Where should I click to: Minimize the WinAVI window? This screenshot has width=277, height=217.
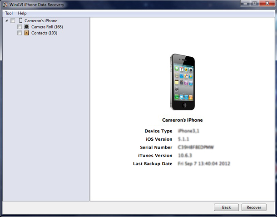[x=245, y=3]
